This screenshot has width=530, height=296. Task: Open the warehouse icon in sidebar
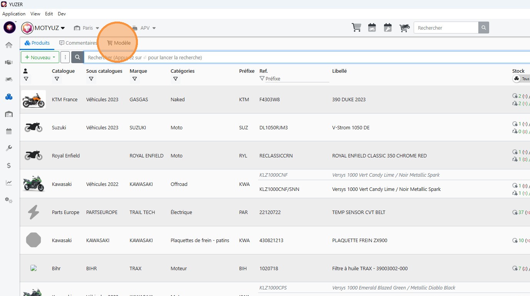[9, 114]
